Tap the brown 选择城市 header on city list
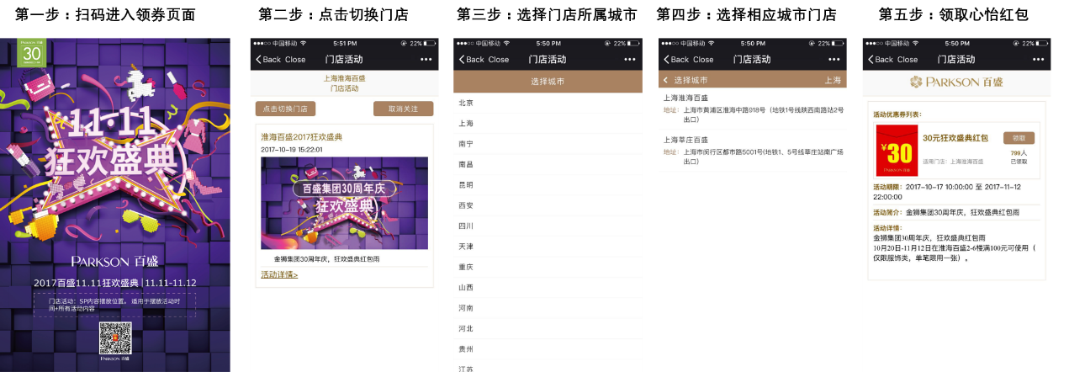1069x372 pixels. click(548, 82)
